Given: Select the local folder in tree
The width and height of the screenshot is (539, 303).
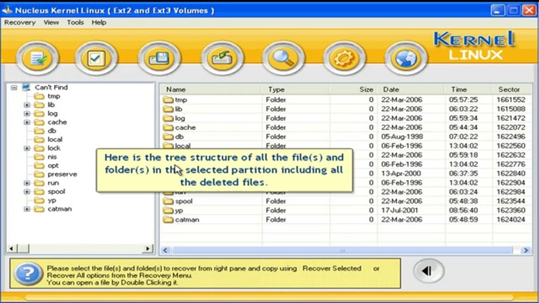Looking at the screenshot, I should pyautogui.click(x=55, y=139).
